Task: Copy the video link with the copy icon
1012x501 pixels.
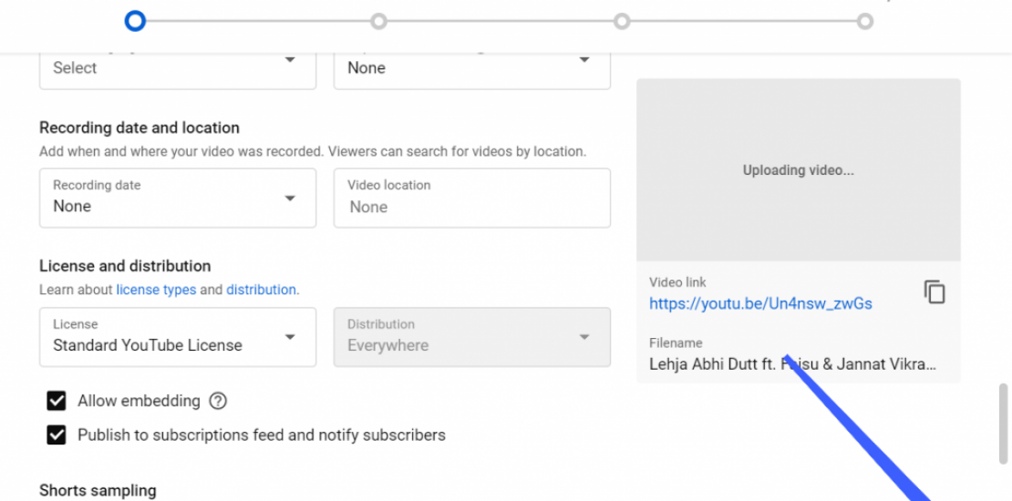Action: click(x=935, y=292)
